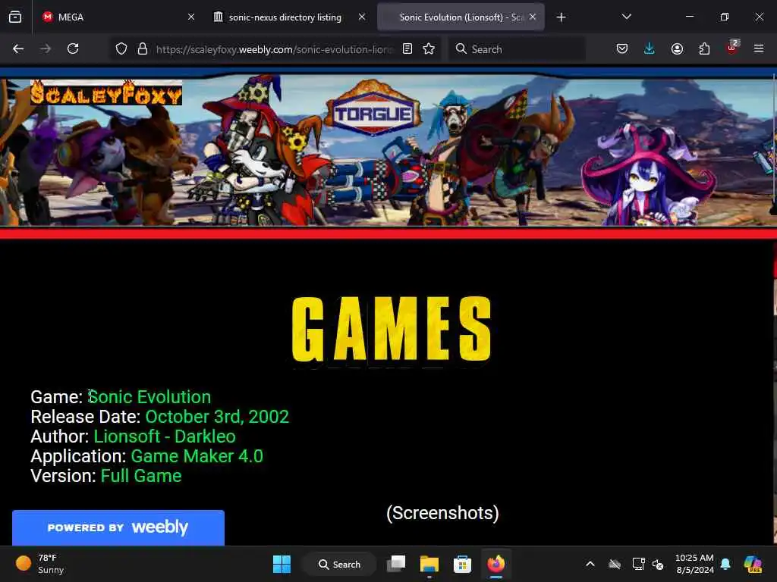Open Copilot preview icon in taskbar
The image size is (777, 582).
753,564
